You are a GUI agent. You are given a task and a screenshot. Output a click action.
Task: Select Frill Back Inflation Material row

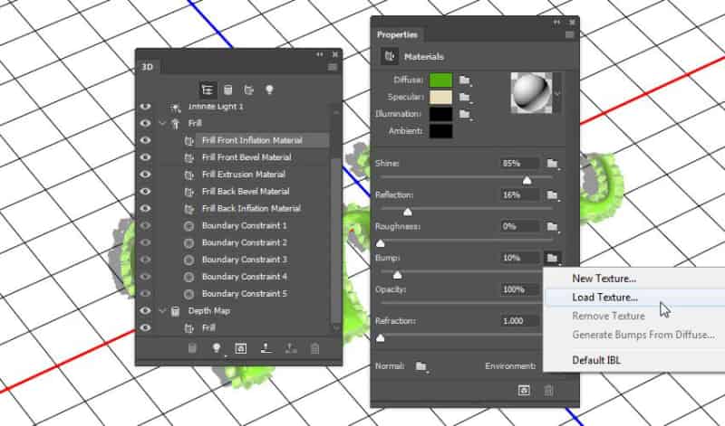(251, 209)
